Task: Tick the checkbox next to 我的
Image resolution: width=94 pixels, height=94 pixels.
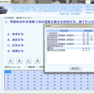Action: [x=38, y=67]
